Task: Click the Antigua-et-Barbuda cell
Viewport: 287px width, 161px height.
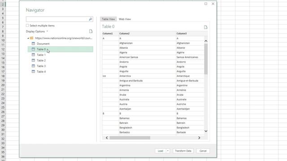Action: tap(190, 80)
